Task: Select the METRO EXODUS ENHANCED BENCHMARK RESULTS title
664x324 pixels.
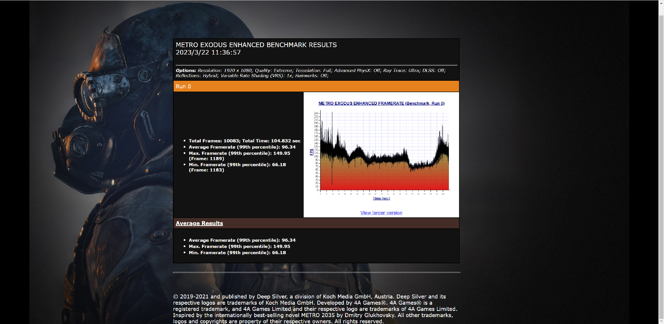Action: coord(256,45)
